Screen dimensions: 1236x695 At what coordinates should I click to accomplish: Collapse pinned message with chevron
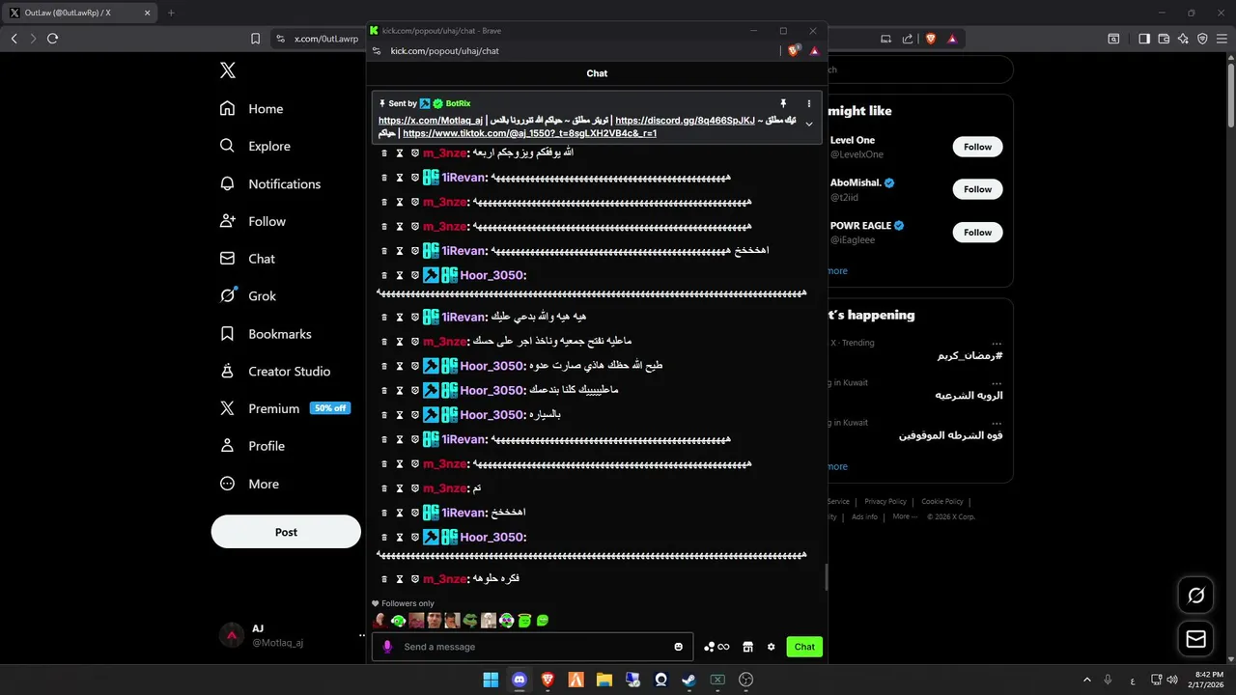coord(809,124)
